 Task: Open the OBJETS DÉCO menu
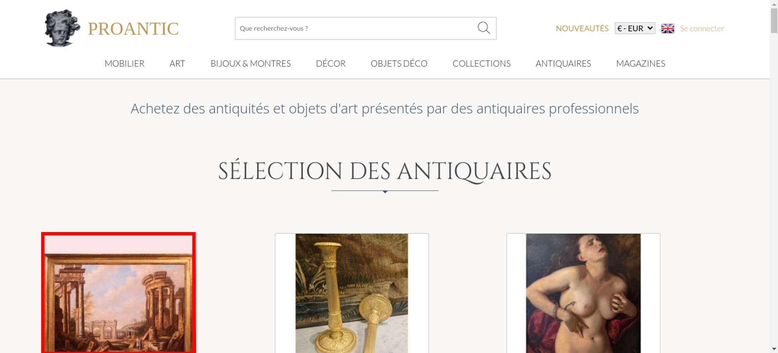[399, 63]
